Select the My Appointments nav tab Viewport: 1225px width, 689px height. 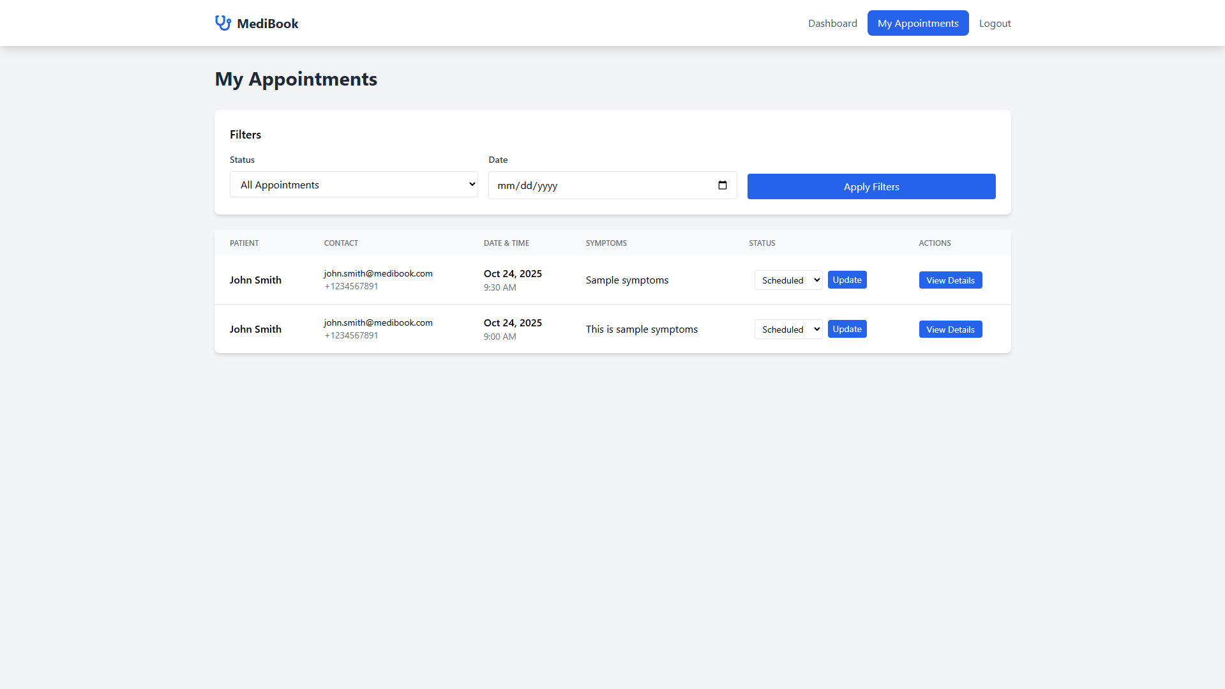click(917, 23)
